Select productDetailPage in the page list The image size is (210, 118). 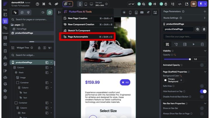(x=32, y=33)
